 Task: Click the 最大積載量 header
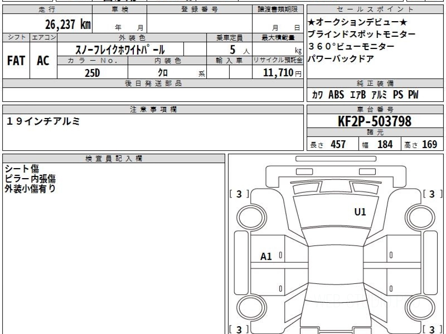coord(278,37)
